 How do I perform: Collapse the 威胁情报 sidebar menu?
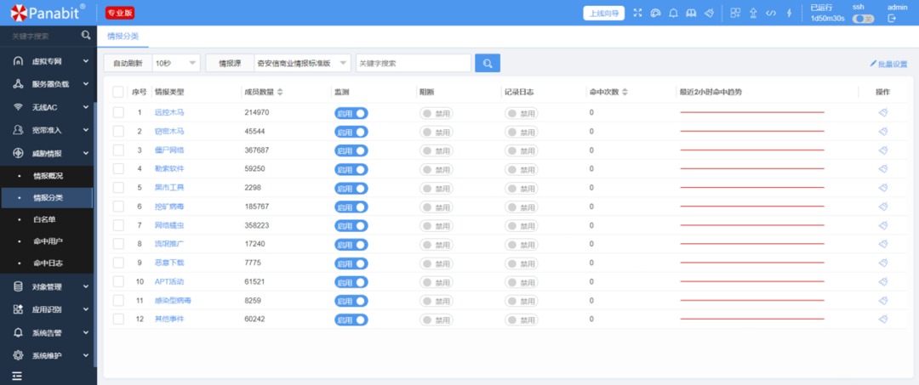click(48, 153)
